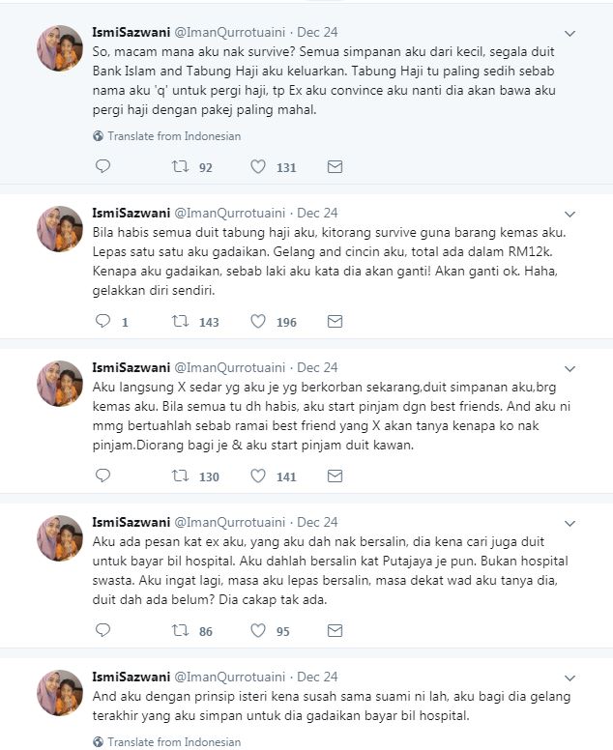Retweet the tweet with 92 retweets

click(179, 167)
